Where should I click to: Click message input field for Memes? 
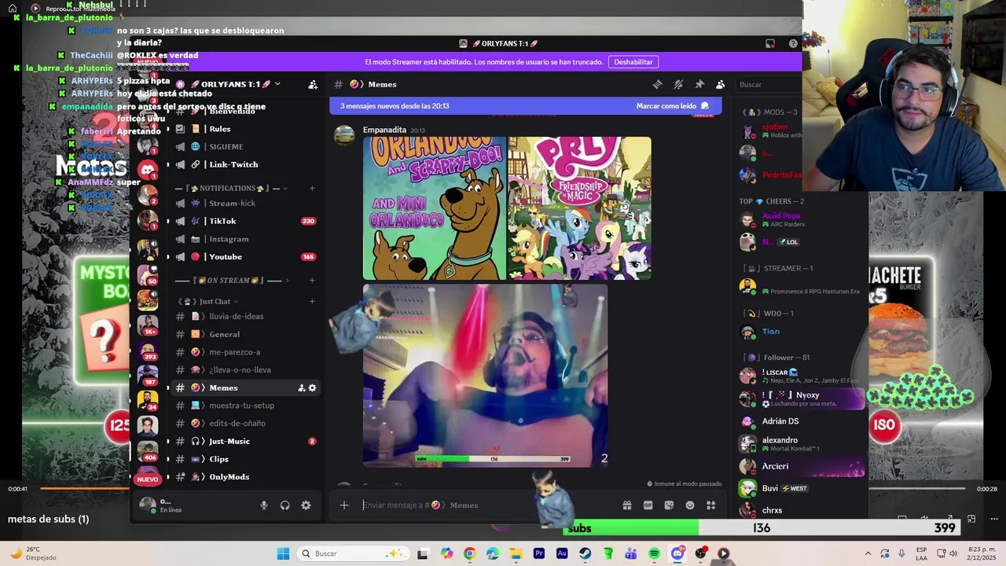487,505
